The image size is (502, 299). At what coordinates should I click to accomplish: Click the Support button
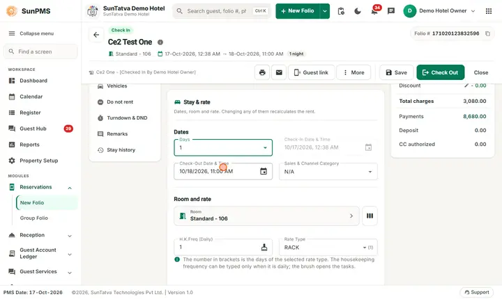[477, 292]
